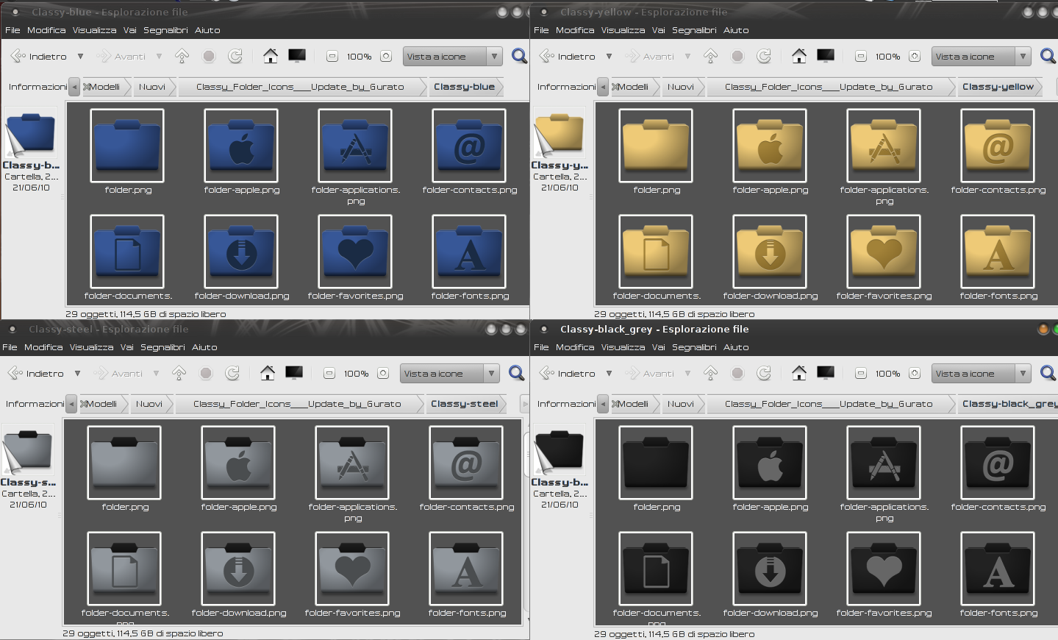The height and width of the screenshot is (640, 1058).
Task: Click Classy-yellow sidebar folder icon
Action: coord(560,134)
